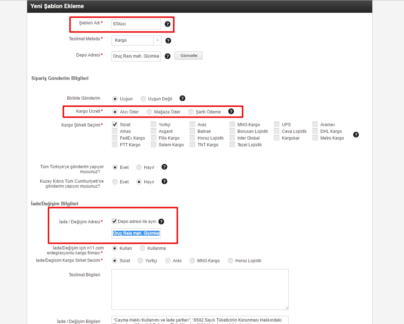Uncheck the Sürat cargo company checkbox
404x324 pixels.
tap(115, 124)
